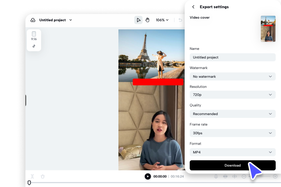Click the undo arrow icon
This screenshot has height=187, width=281.
(x=180, y=20)
